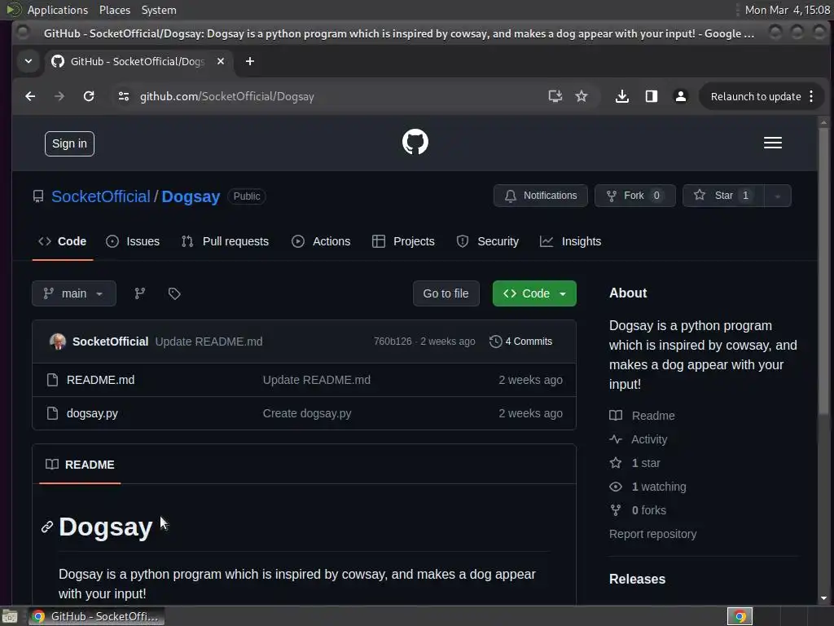
Task: View site information icon in address bar
Action: tap(124, 96)
